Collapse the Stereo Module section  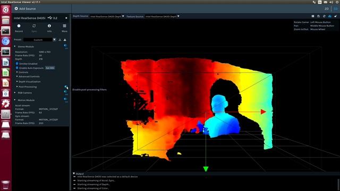pos(15,46)
